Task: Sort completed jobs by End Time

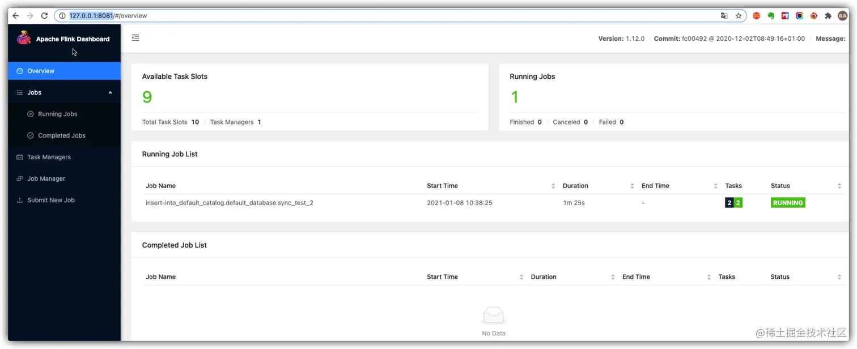Action: click(709, 277)
